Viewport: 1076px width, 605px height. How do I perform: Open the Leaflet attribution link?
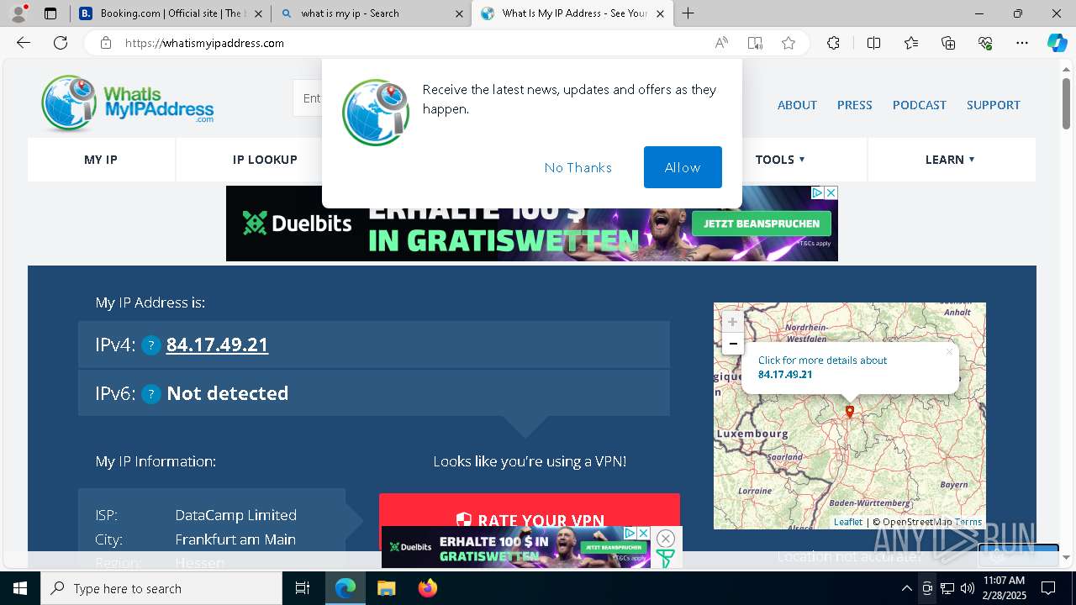(x=848, y=522)
